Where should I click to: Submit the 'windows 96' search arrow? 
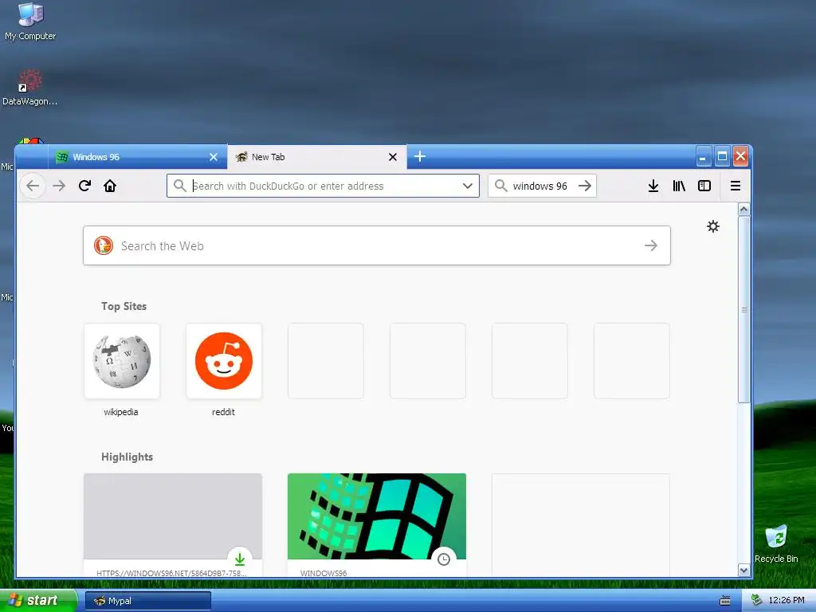pyautogui.click(x=585, y=186)
